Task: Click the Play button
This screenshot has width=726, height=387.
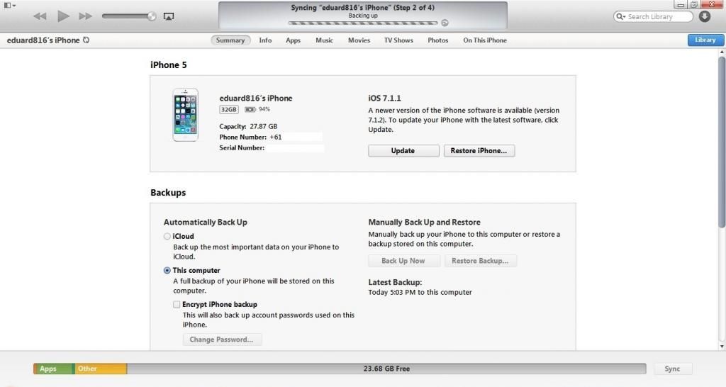Action: pos(63,16)
